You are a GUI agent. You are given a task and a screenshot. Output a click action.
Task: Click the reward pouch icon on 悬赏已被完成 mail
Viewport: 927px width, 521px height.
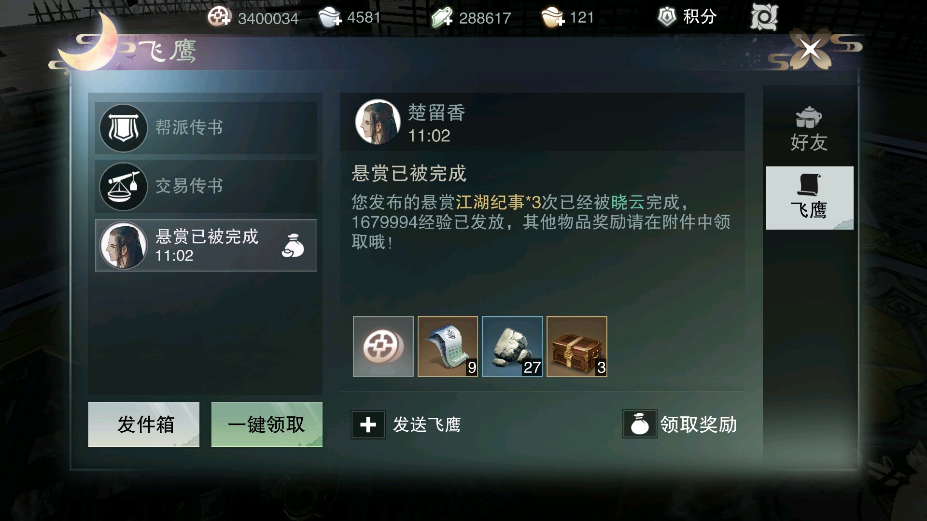pyautogui.click(x=293, y=246)
